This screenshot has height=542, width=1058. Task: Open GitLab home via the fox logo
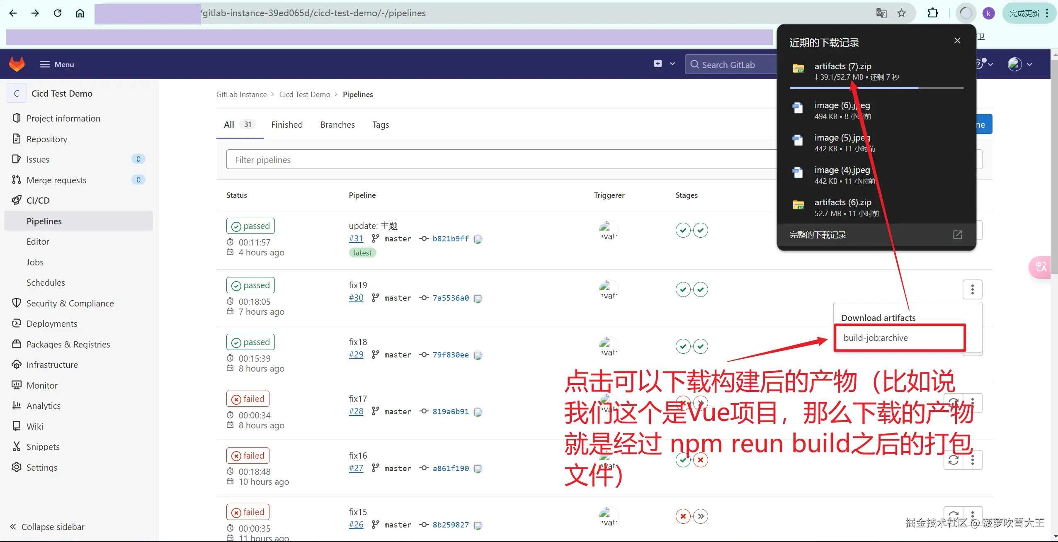(x=17, y=64)
